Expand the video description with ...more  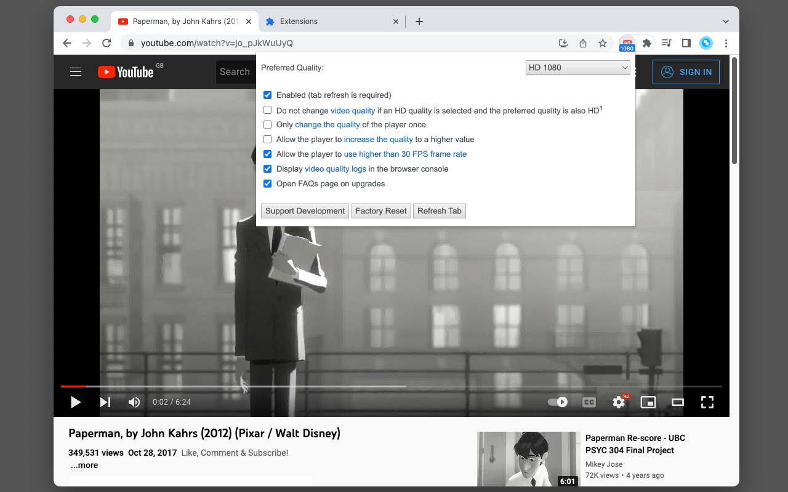[84, 466]
